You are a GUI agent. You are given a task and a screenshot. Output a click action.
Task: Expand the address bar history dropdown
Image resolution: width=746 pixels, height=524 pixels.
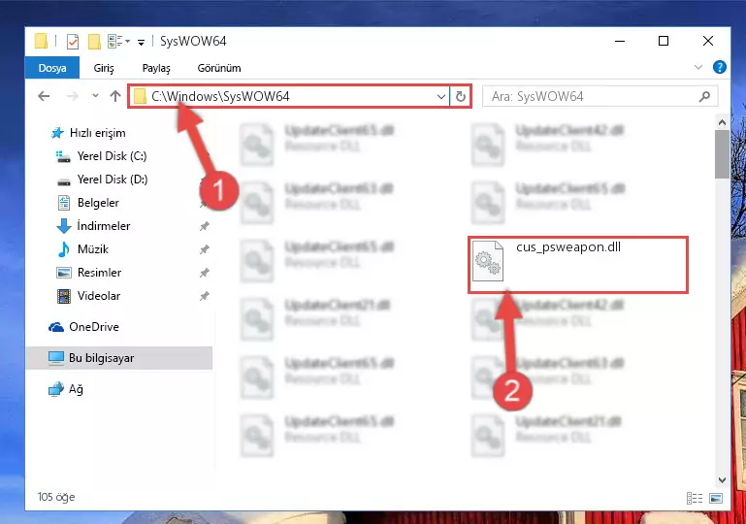tap(441, 97)
